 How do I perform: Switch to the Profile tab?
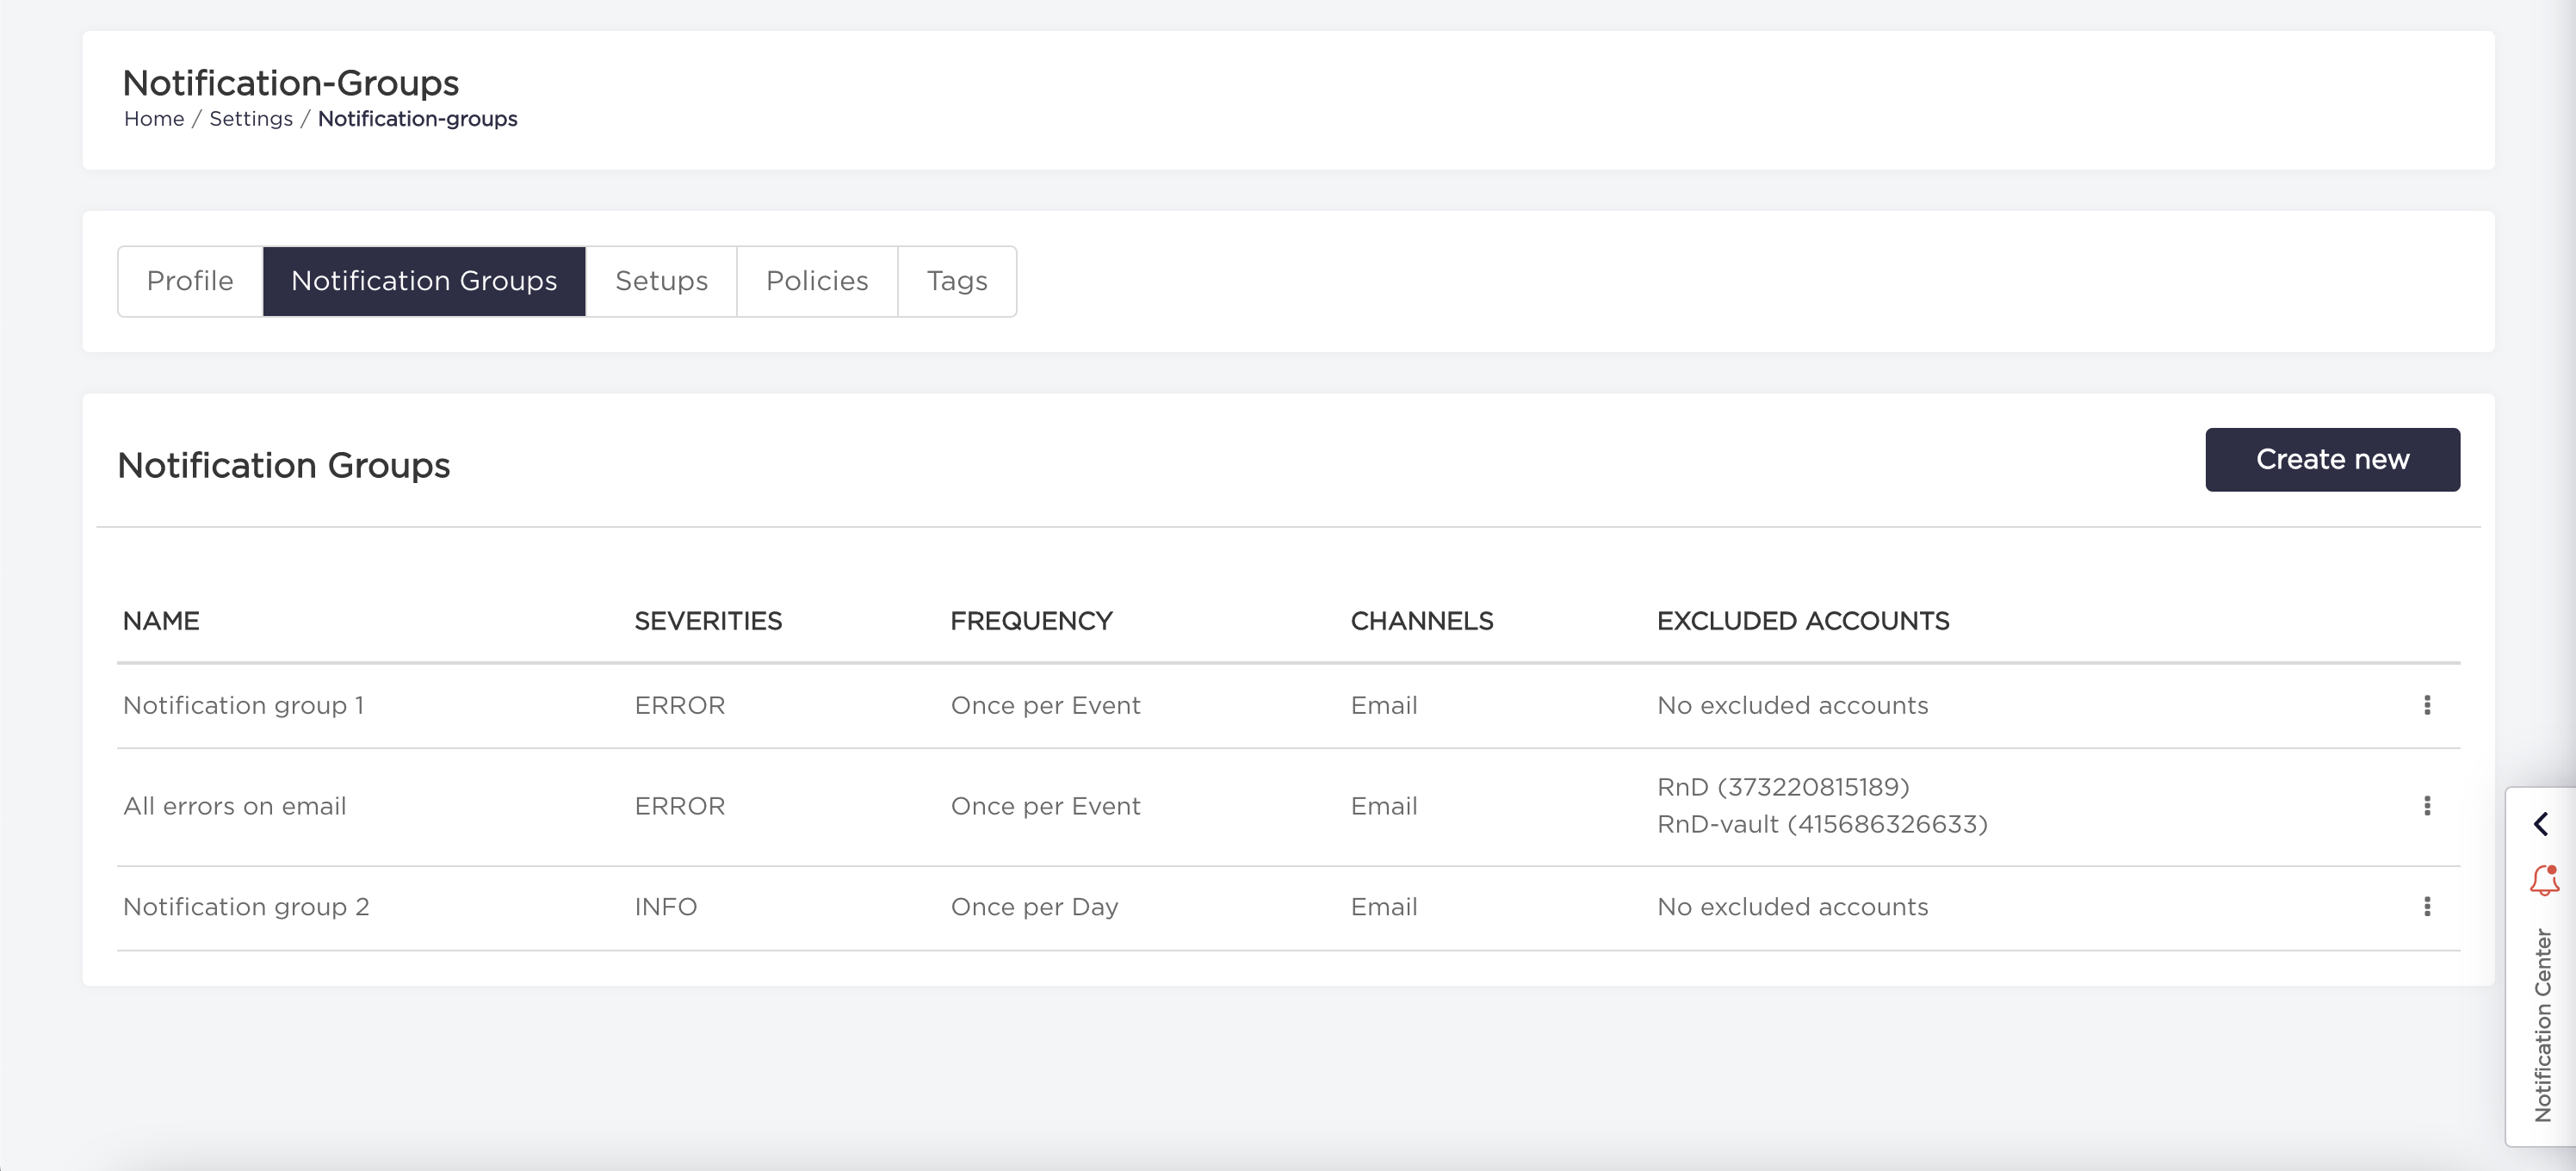point(189,281)
